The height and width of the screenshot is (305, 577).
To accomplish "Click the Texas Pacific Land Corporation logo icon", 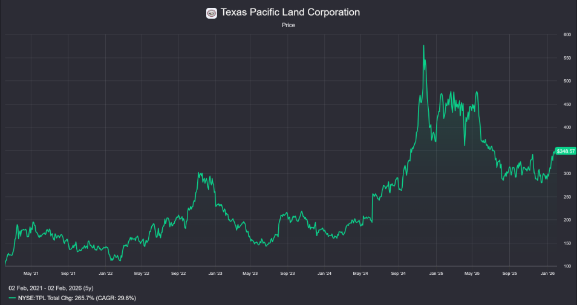I will pos(212,13).
